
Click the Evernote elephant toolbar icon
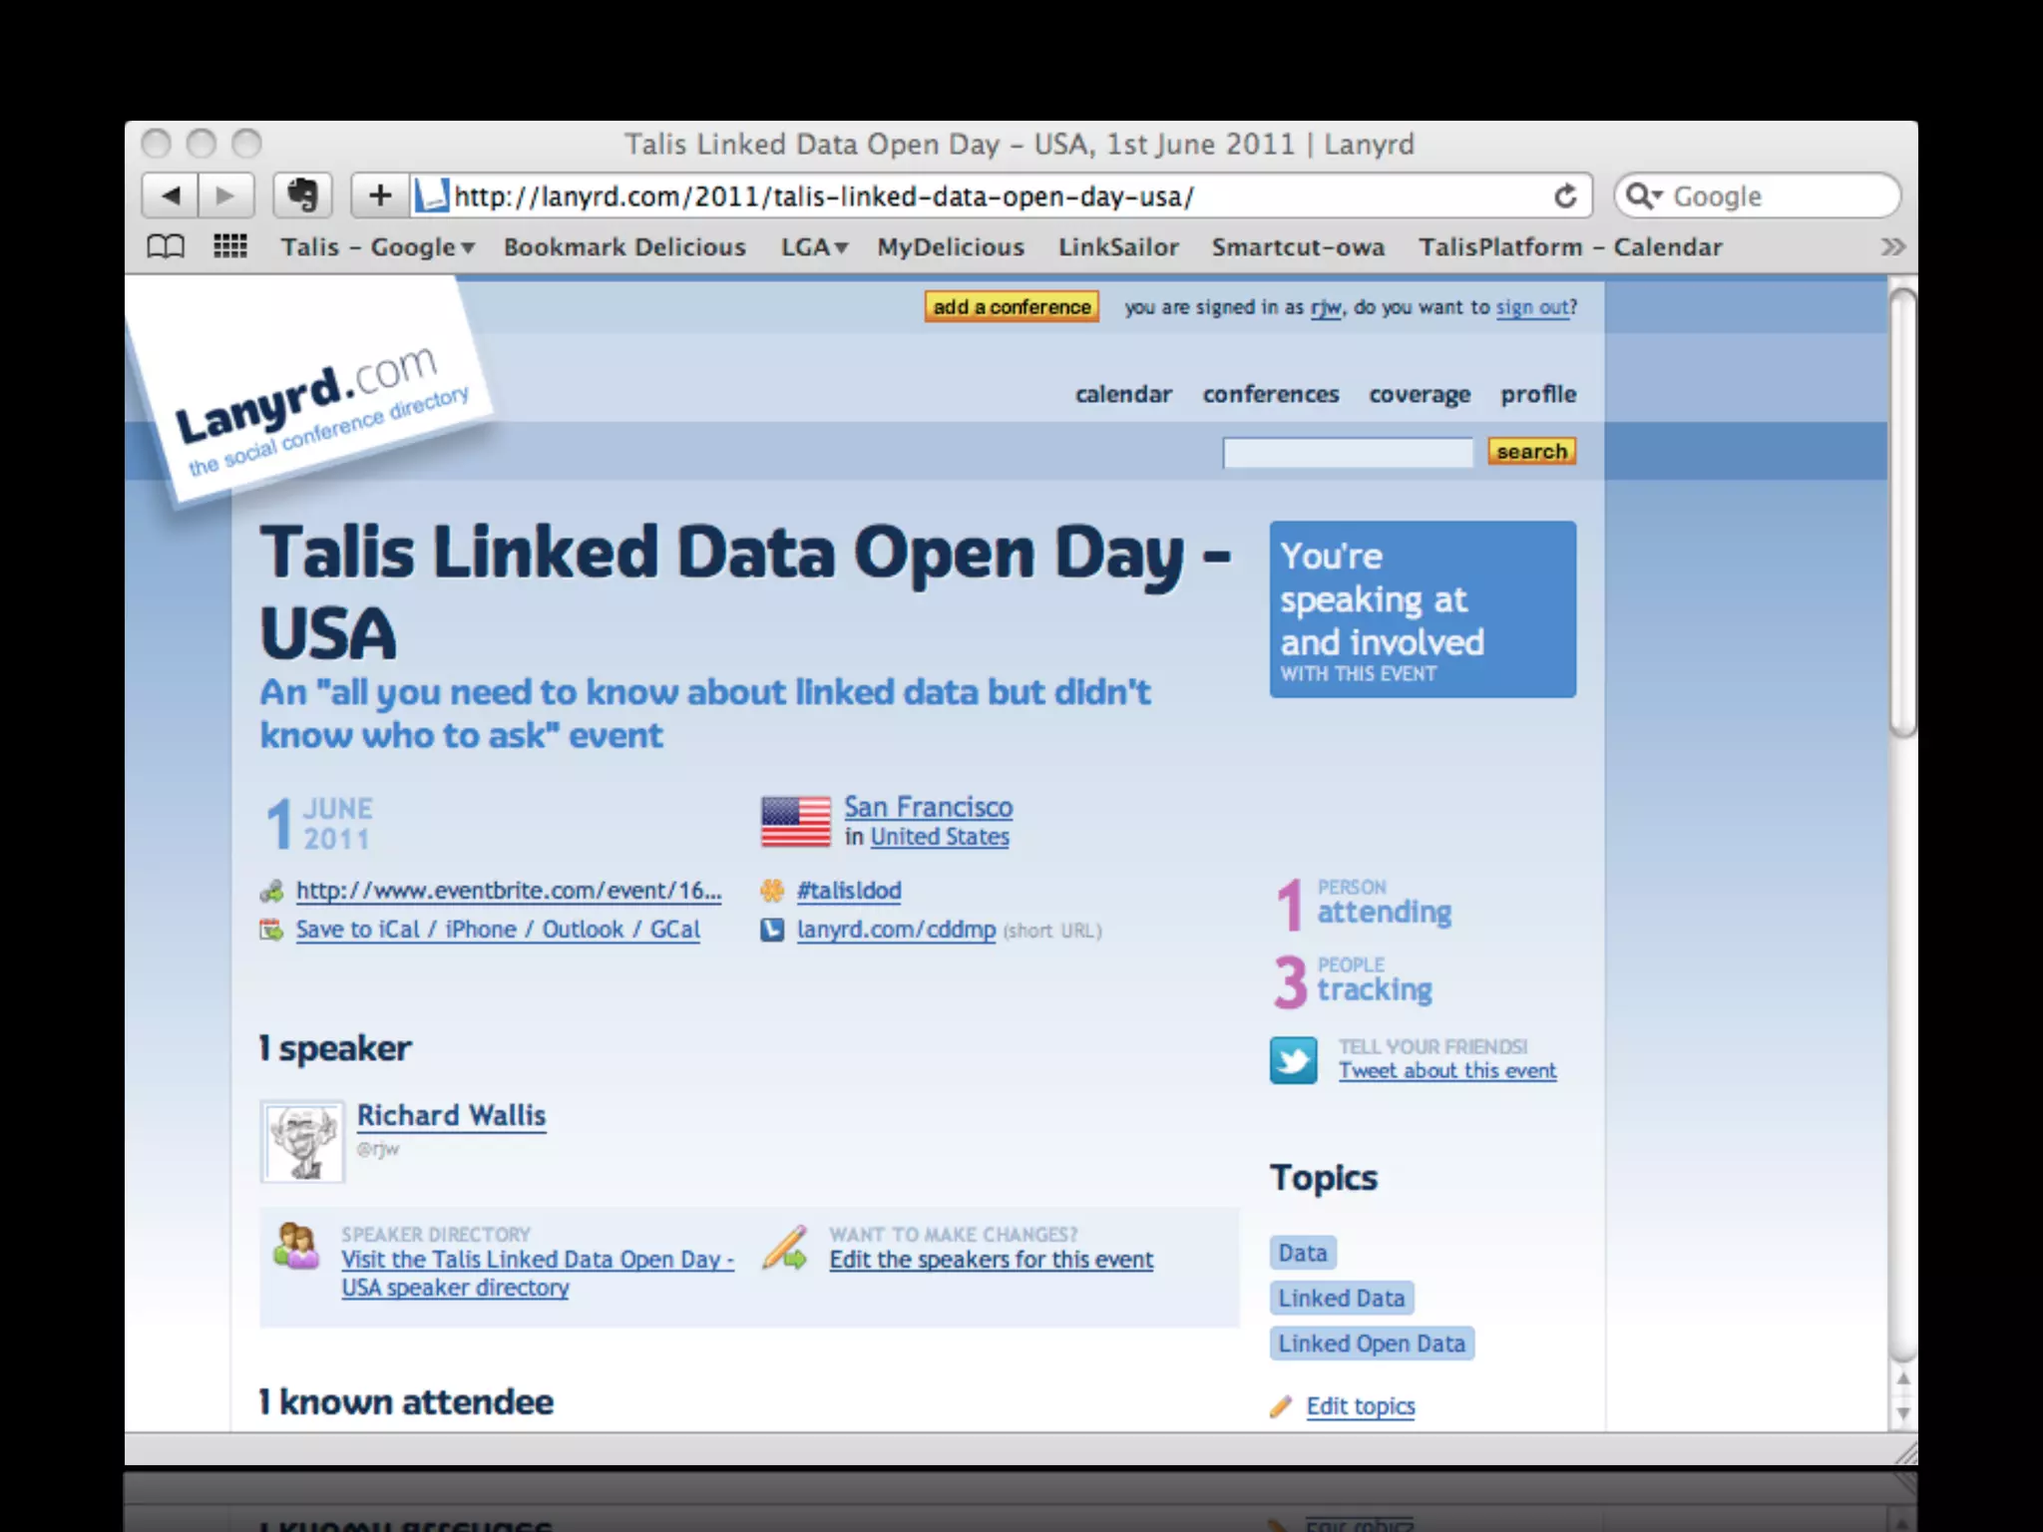tap(302, 195)
